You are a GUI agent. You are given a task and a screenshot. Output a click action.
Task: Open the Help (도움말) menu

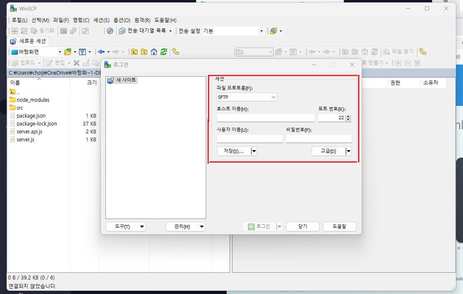165,20
